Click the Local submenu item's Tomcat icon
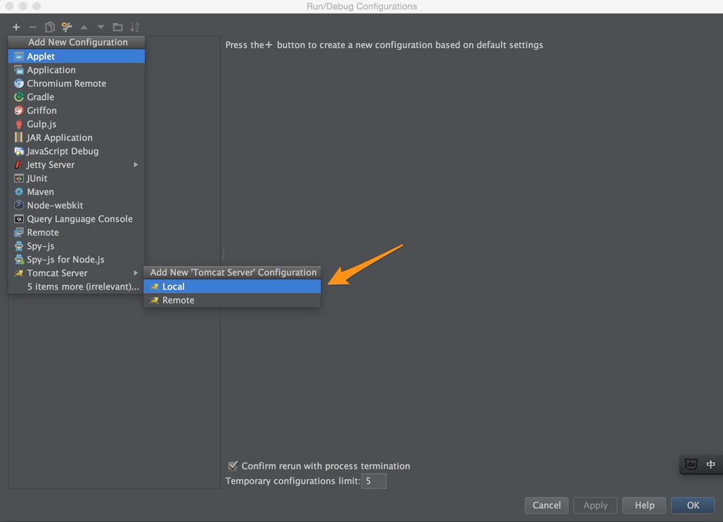Image resolution: width=723 pixels, height=522 pixels. [155, 286]
